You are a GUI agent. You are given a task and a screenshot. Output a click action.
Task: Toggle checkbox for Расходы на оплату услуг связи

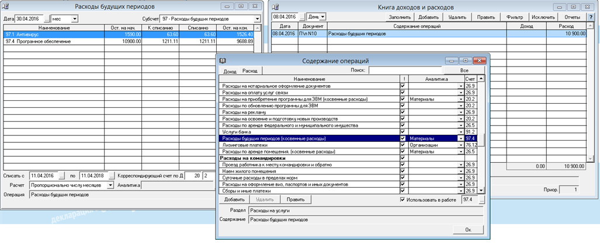point(402,93)
